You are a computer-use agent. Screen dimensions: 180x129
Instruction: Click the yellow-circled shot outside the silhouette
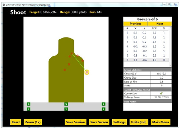pyautogui.click(x=87, y=72)
